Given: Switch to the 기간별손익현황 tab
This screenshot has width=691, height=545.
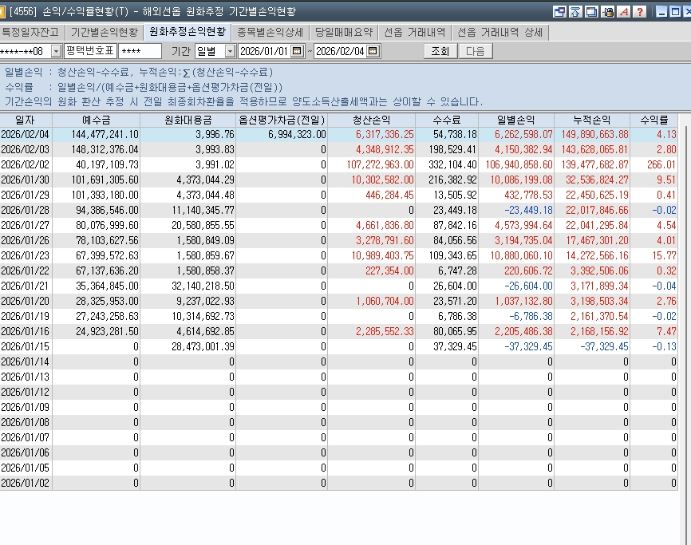Looking at the screenshot, I should [x=105, y=32].
